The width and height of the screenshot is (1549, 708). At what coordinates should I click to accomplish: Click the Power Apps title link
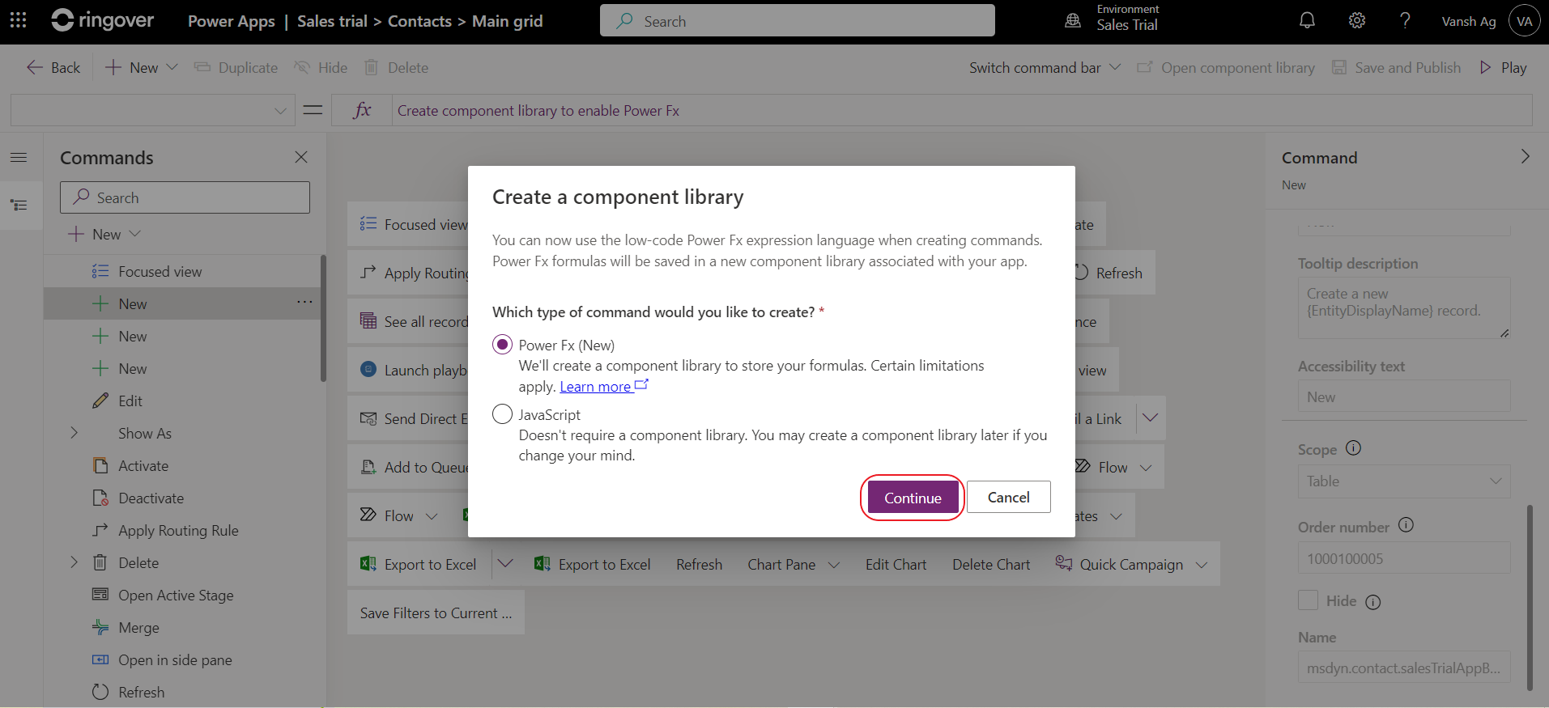tap(231, 21)
